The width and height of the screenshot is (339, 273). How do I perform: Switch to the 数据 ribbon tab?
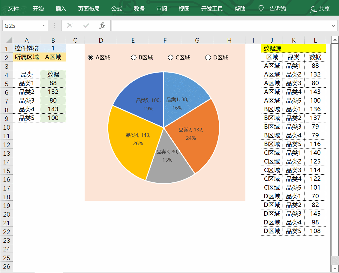(139, 9)
